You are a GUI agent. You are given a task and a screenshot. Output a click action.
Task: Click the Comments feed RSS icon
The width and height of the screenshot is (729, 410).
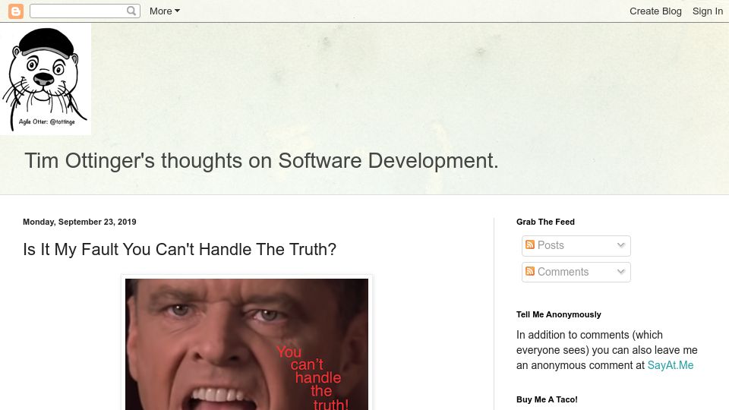530,271
